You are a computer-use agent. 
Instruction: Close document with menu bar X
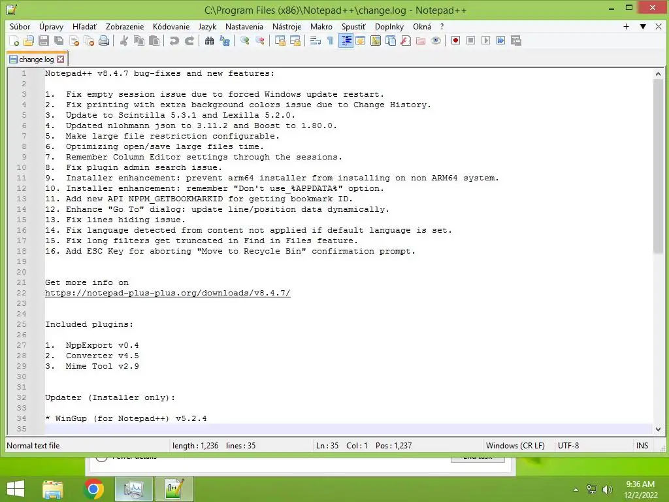click(x=659, y=26)
